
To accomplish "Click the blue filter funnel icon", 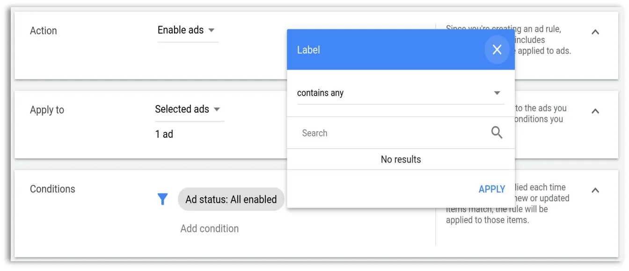I will point(162,200).
